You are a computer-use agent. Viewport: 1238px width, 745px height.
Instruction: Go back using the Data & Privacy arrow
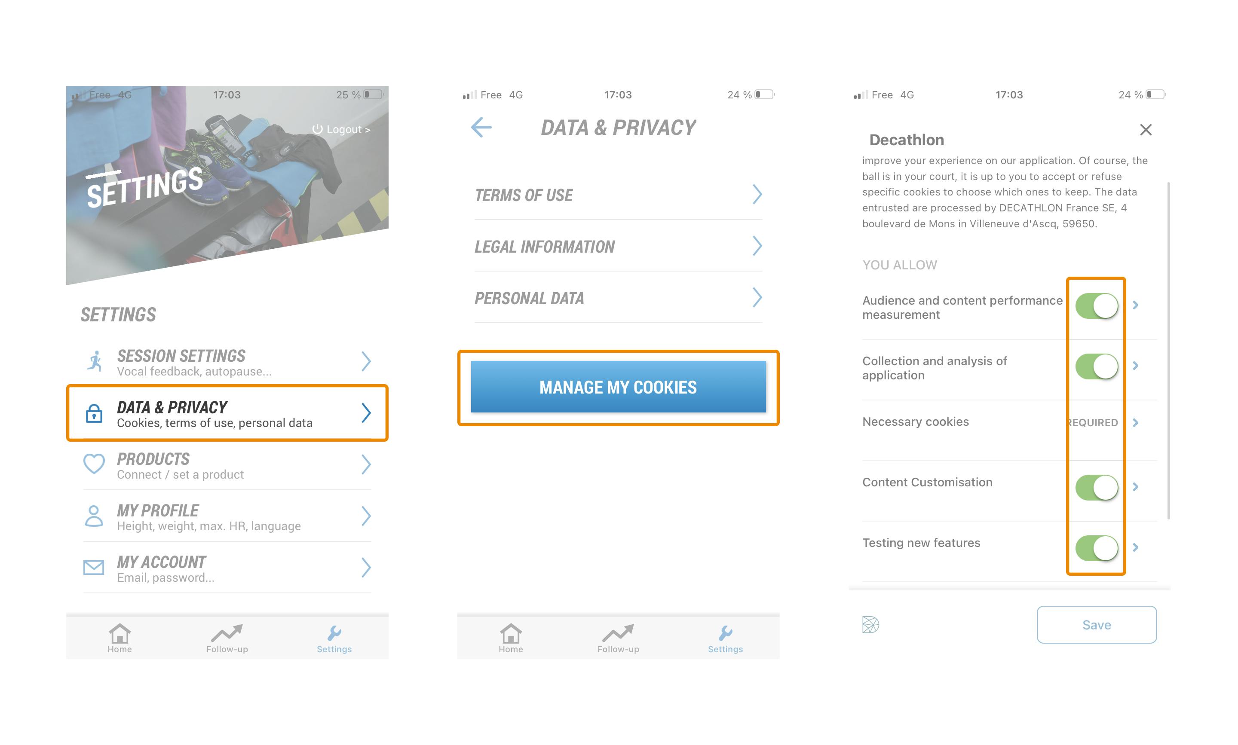pos(481,127)
